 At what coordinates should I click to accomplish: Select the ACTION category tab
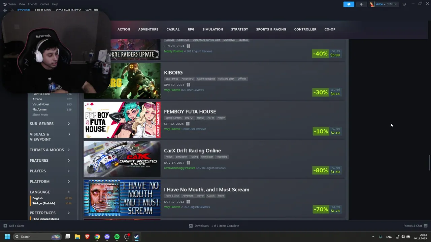[124, 29]
